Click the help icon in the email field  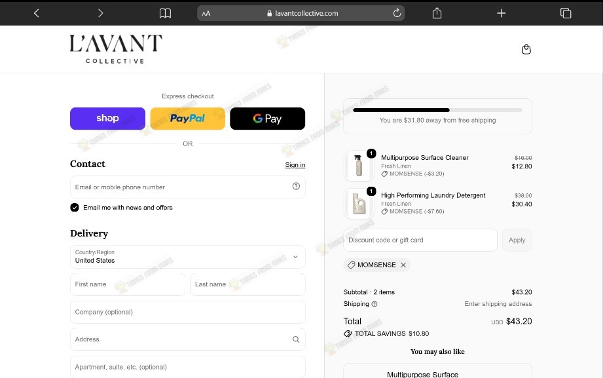point(296,186)
